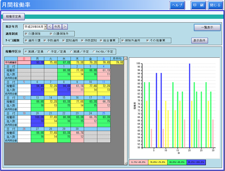Click date 26 in the calendar
The width and height of the screenshot is (225, 171).
24,129
